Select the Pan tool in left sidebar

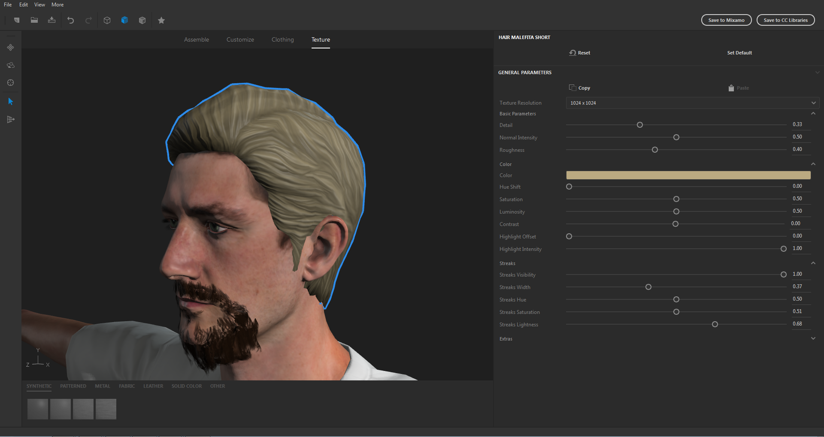pyautogui.click(x=10, y=48)
